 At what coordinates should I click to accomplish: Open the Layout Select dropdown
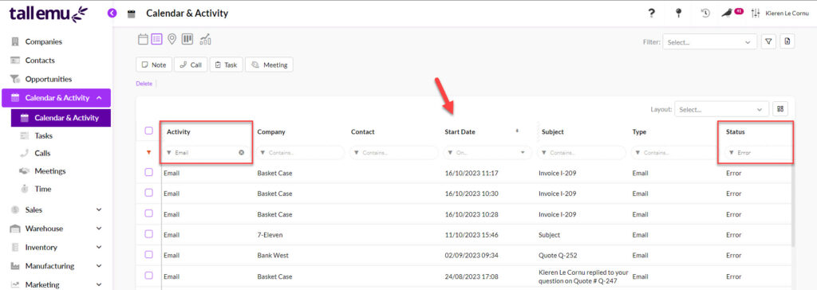(721, 109)
